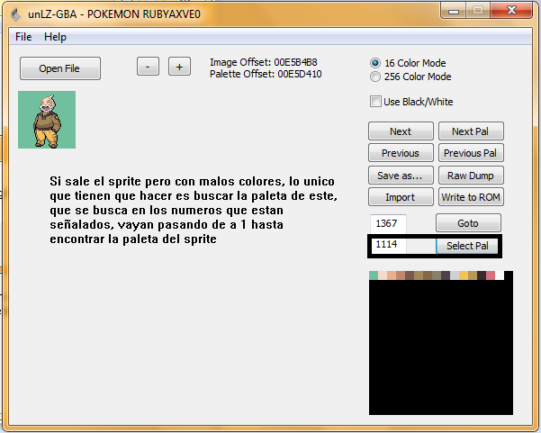The width and height of the screenshot is (541, 433).
Task: Pick the light gray palette swatch
Action: (x=455, y=275)
